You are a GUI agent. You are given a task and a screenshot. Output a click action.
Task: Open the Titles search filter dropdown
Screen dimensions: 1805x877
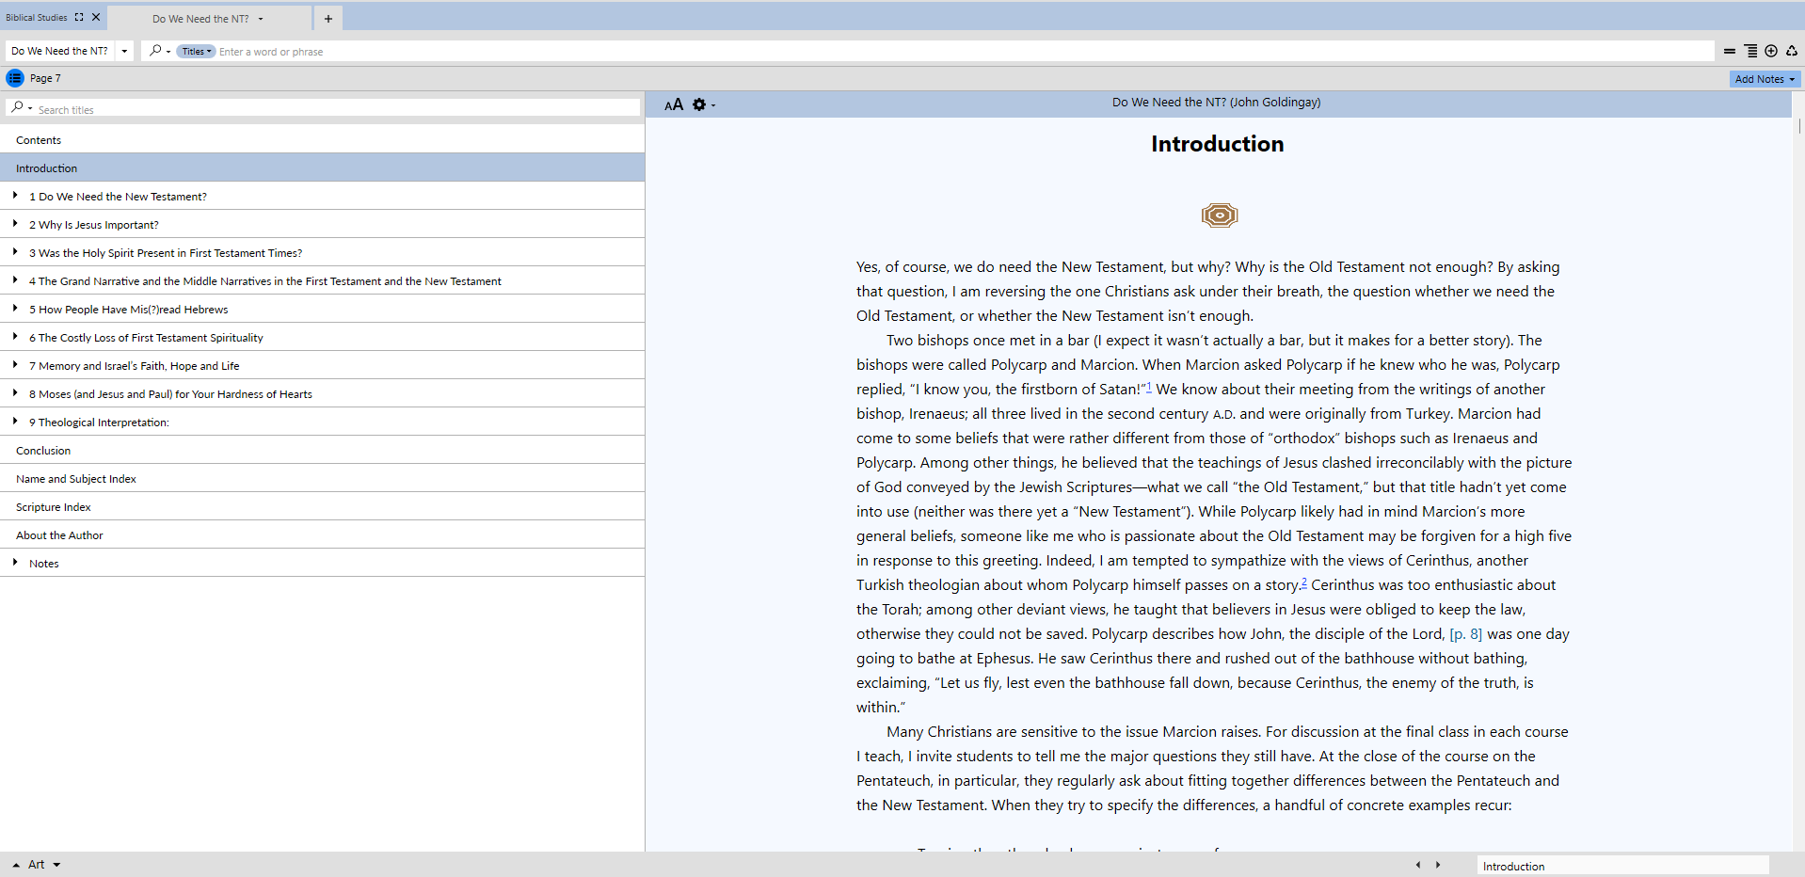[x=197, y=52]
